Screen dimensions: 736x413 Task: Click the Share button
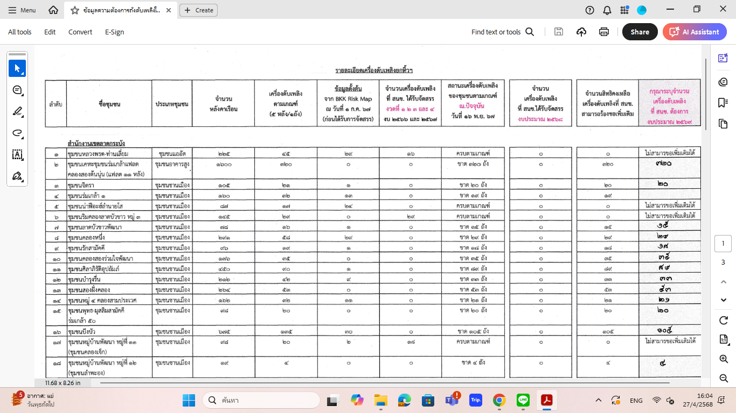point(640,32)
